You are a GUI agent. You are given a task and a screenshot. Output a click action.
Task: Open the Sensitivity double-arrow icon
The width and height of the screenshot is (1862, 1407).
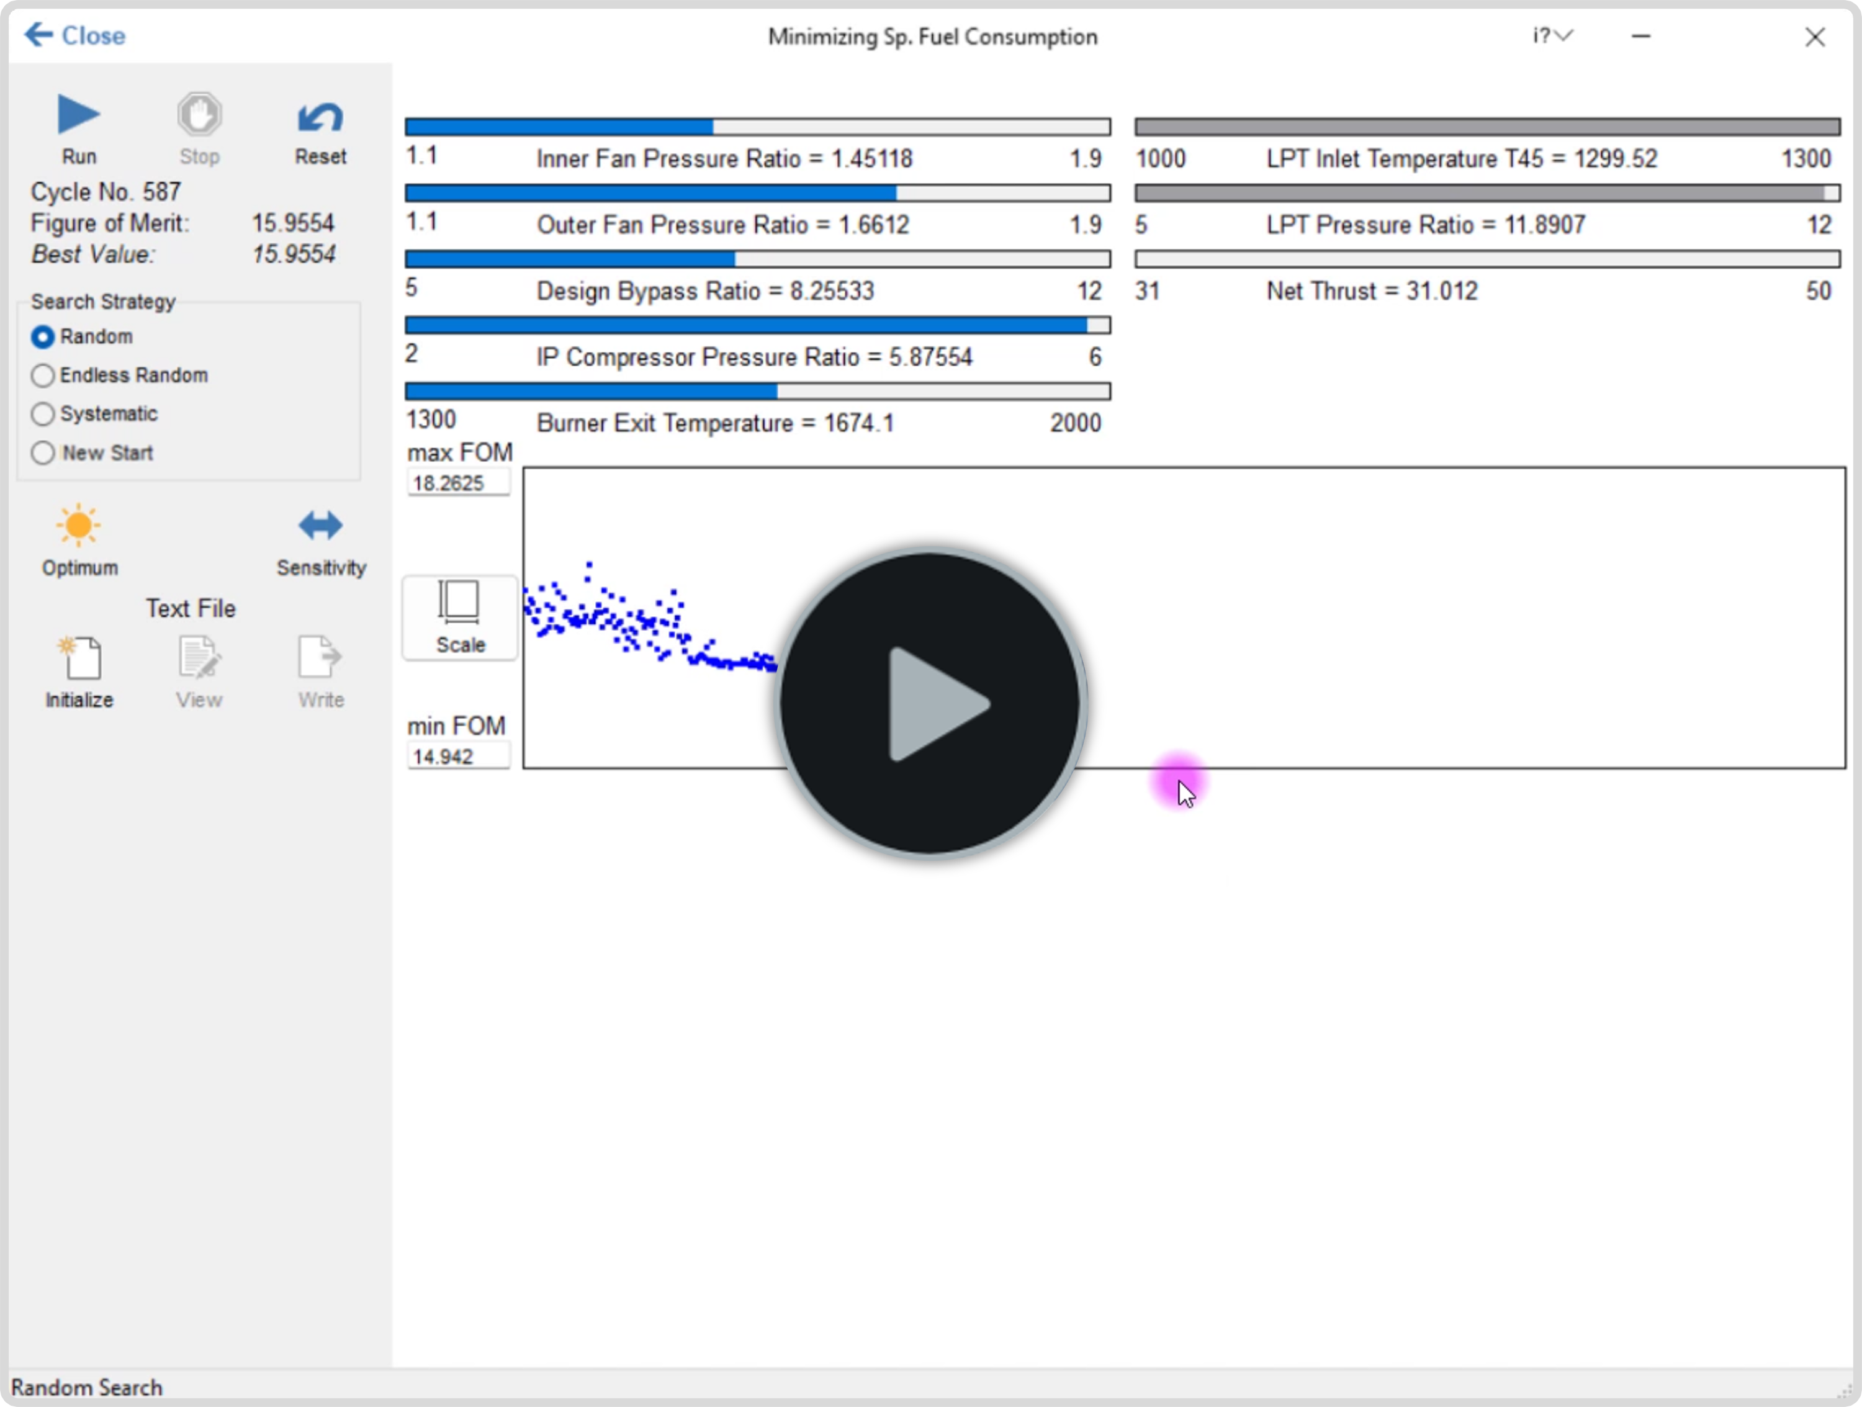click(x=321, y=525)
